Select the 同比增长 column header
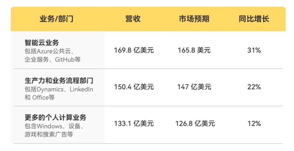294x151 pixels. (x=254, y=19)
